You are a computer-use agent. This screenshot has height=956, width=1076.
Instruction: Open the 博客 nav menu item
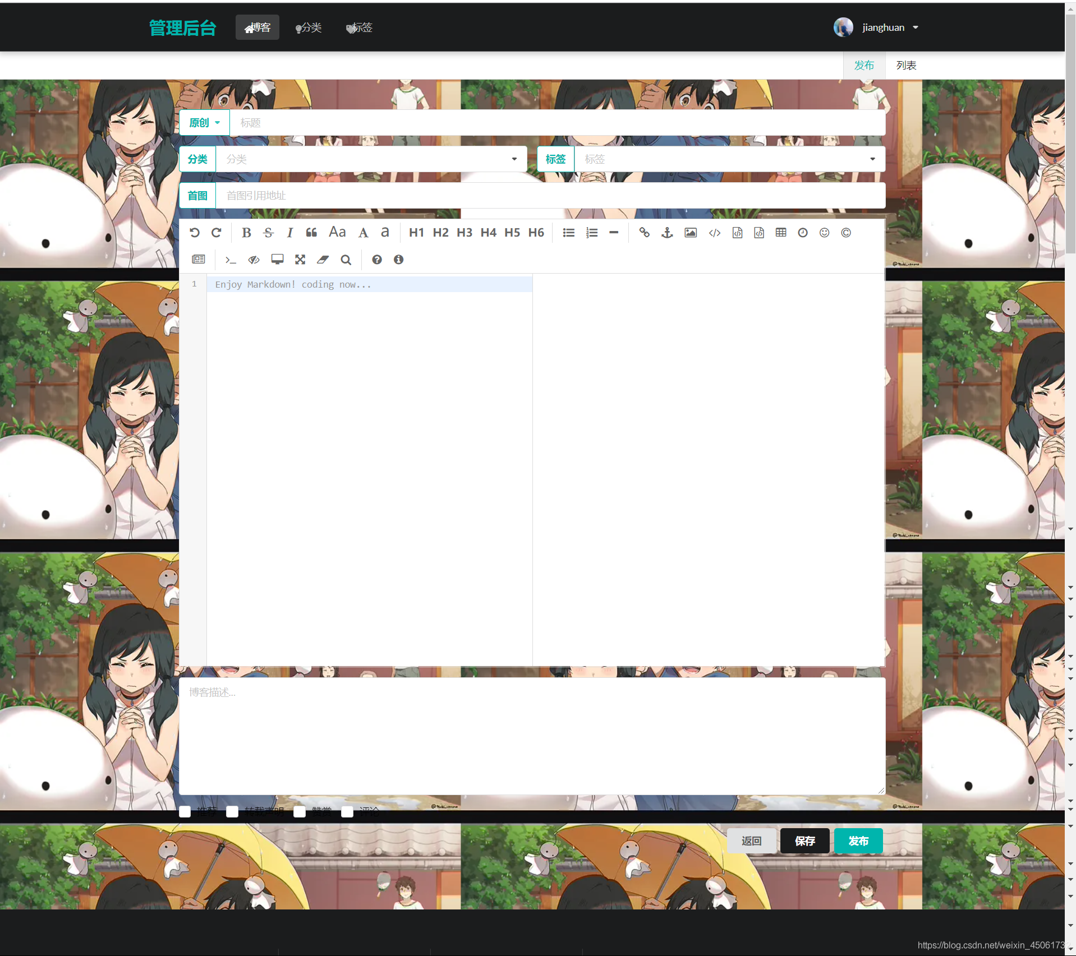(257, 27)
